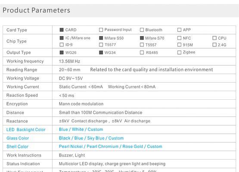Select the Zigbee checkbox
Image resolution: width=239 pixels, height=172 pixels.
179,52
